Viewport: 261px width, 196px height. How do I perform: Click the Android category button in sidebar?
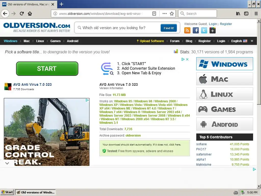pos(225,124)
